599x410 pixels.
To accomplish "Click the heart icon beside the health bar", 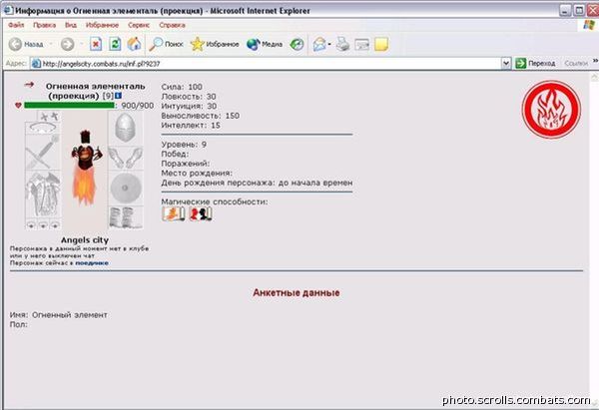I will pos(18,106).
